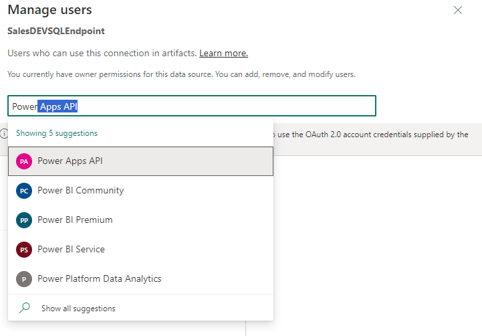Screen dimensions: 482x336
Task: Click Show all suggestions
Action: coord(140,308)
